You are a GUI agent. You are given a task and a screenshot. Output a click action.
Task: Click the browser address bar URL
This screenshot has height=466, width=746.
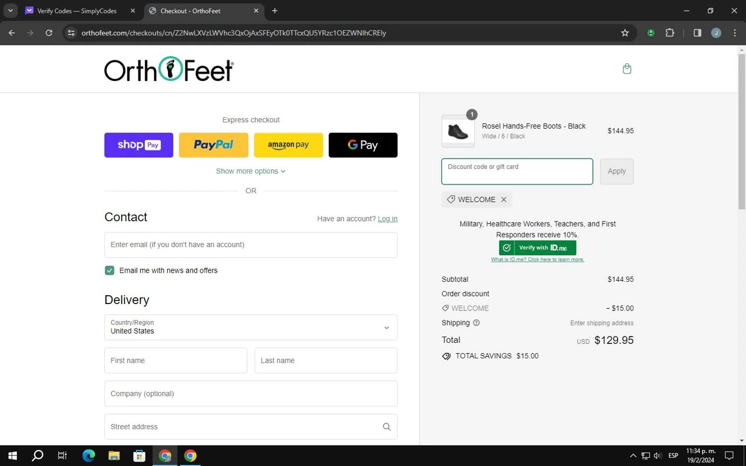pos(234,33)
